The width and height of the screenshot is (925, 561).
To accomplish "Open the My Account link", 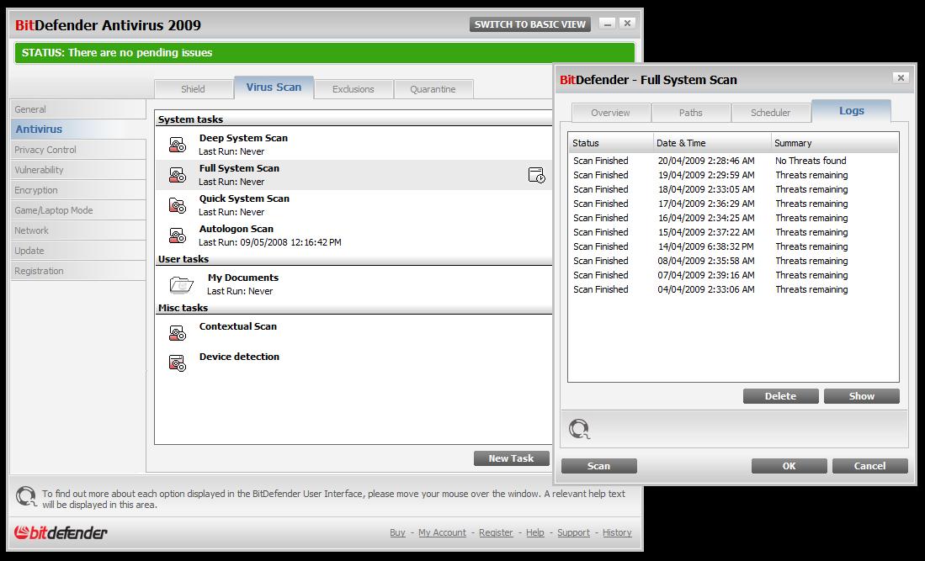I will point(442,532).
